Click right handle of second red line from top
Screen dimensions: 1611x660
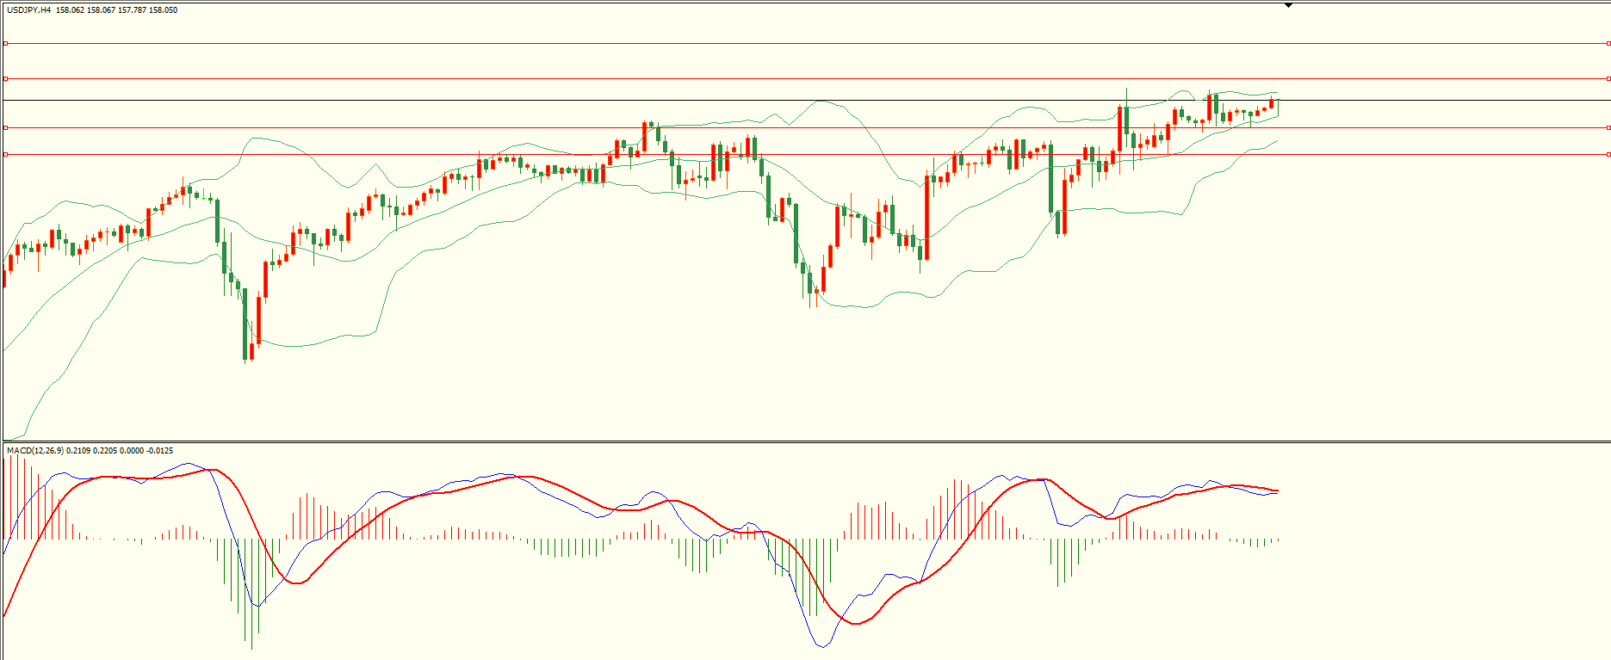pos(1608,78)
